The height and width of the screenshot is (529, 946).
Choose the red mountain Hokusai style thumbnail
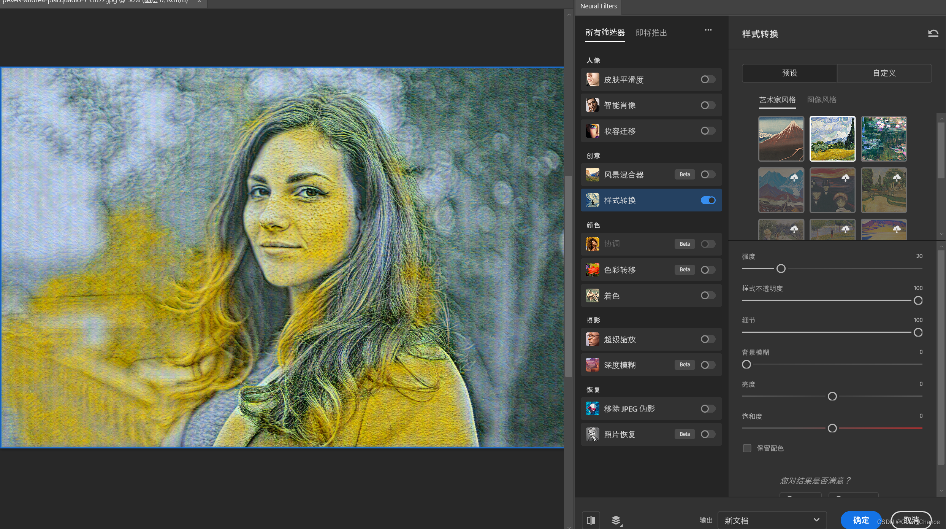tap(781, 138)
